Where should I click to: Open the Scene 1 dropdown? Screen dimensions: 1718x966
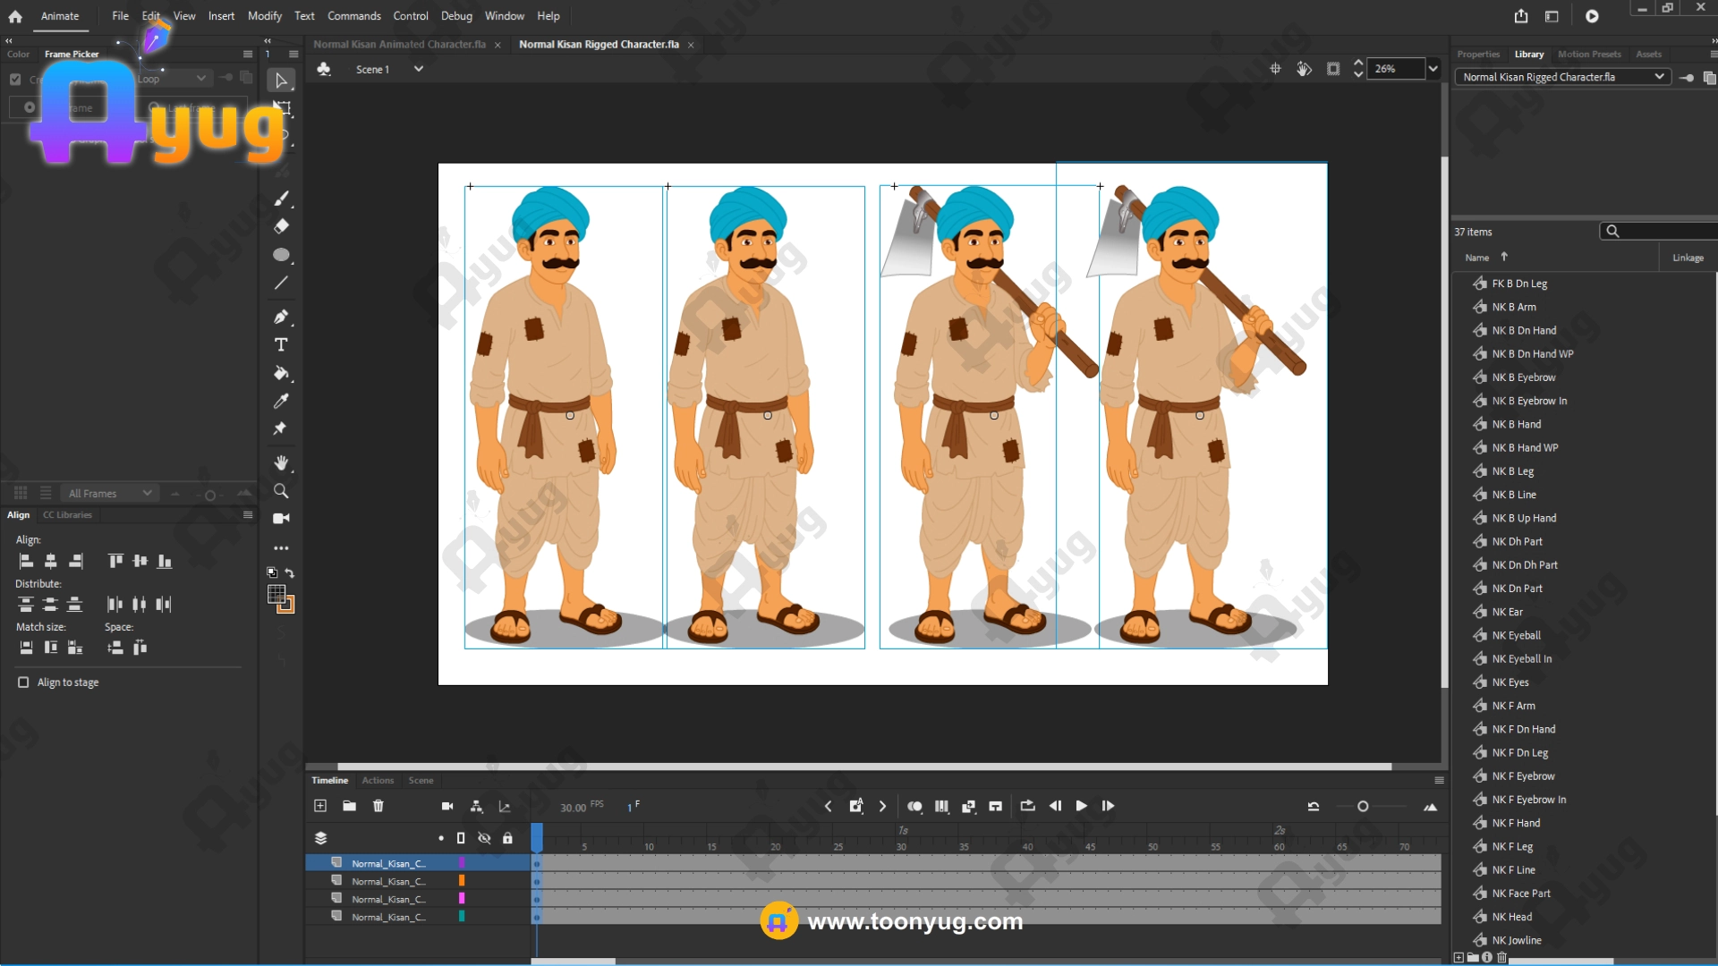pos(418,69)
